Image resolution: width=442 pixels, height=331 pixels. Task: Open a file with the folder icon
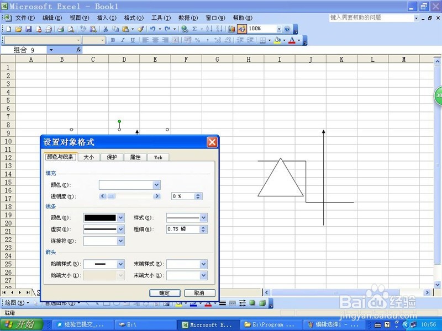[x=18, y=29]
